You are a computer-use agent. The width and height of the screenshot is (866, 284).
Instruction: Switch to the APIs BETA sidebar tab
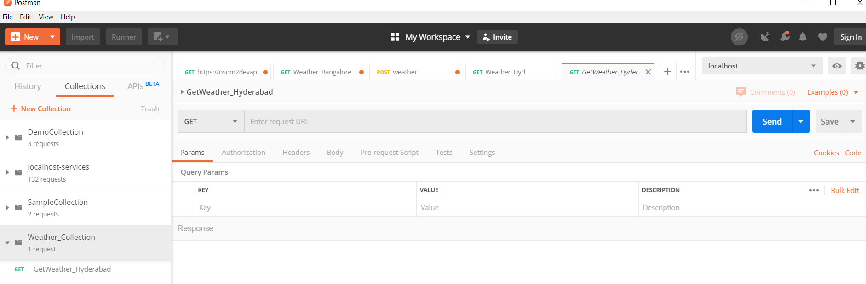[143, 85]
